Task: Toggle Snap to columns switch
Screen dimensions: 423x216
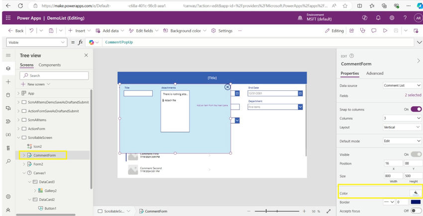Action: pyautogui.click(x=416, y=109)
